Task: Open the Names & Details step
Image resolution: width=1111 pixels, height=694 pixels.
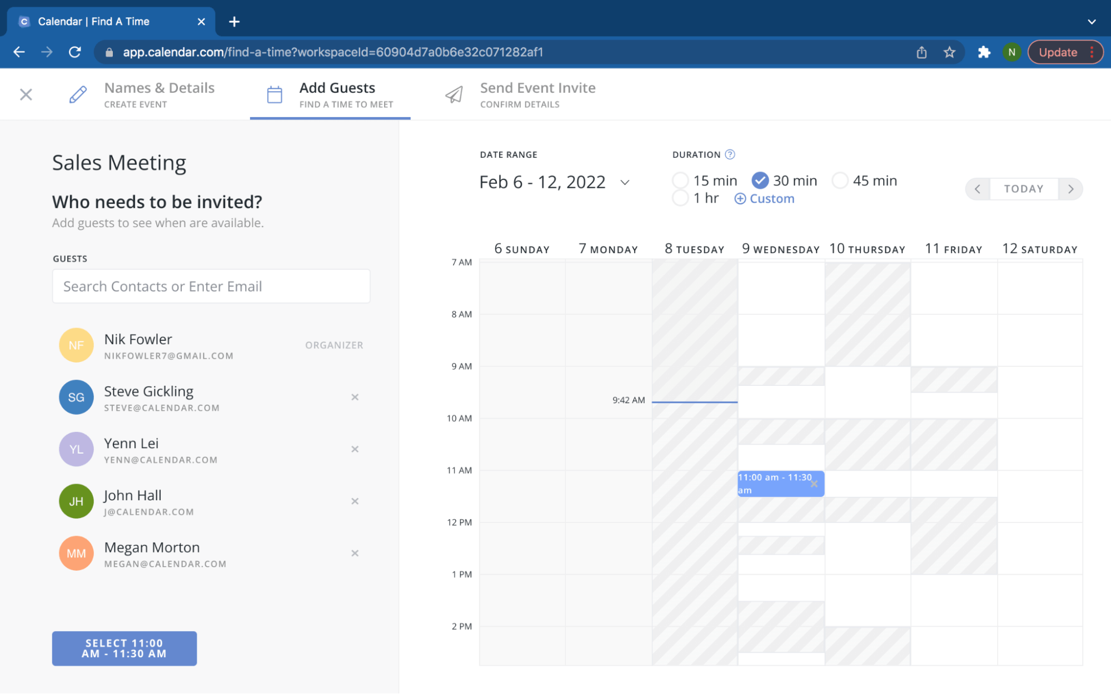Action: click(160, 88)
